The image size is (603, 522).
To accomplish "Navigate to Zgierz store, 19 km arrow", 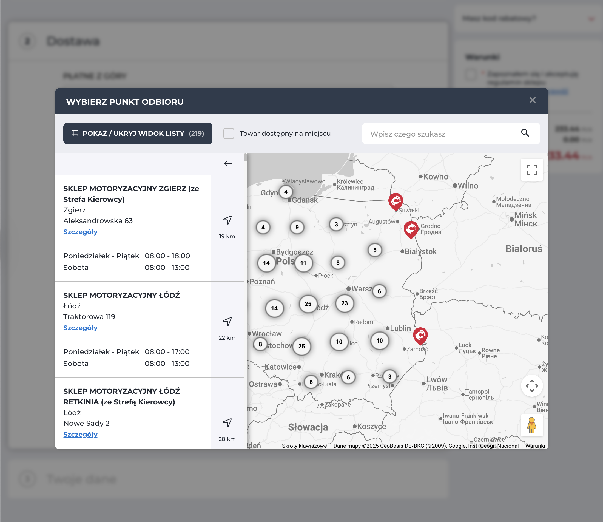I will coord(227,220).
